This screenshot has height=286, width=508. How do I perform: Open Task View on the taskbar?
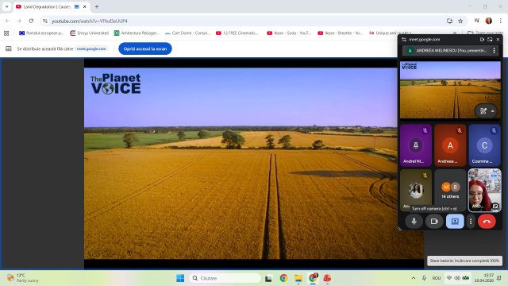(x=268, y=278)
